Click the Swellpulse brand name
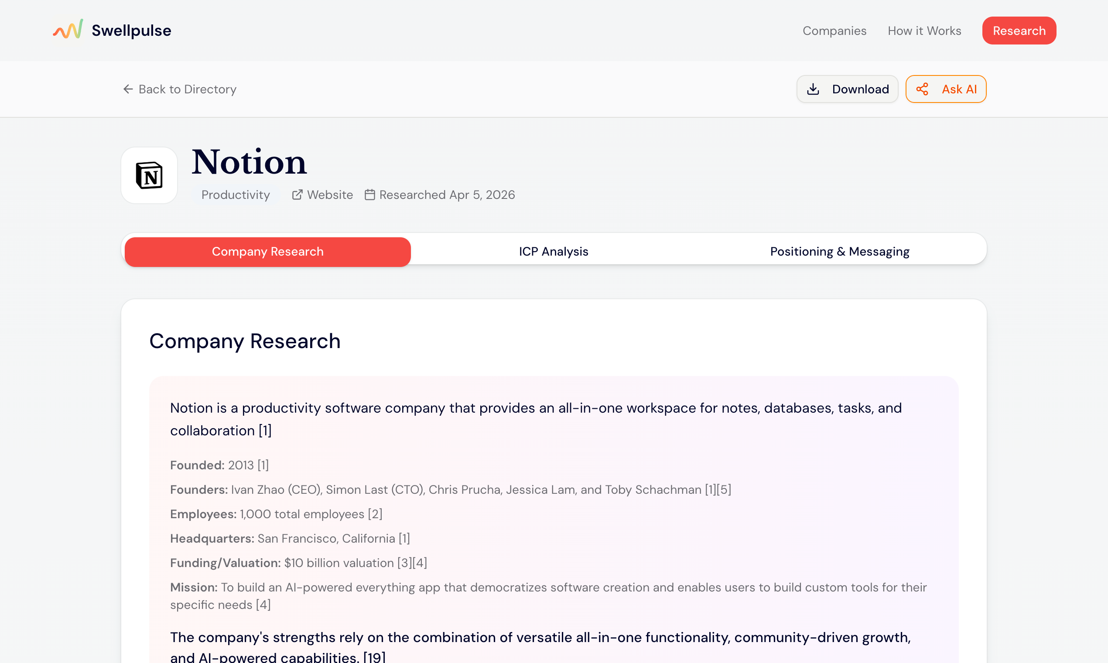1108x663 pixels. 131,31
